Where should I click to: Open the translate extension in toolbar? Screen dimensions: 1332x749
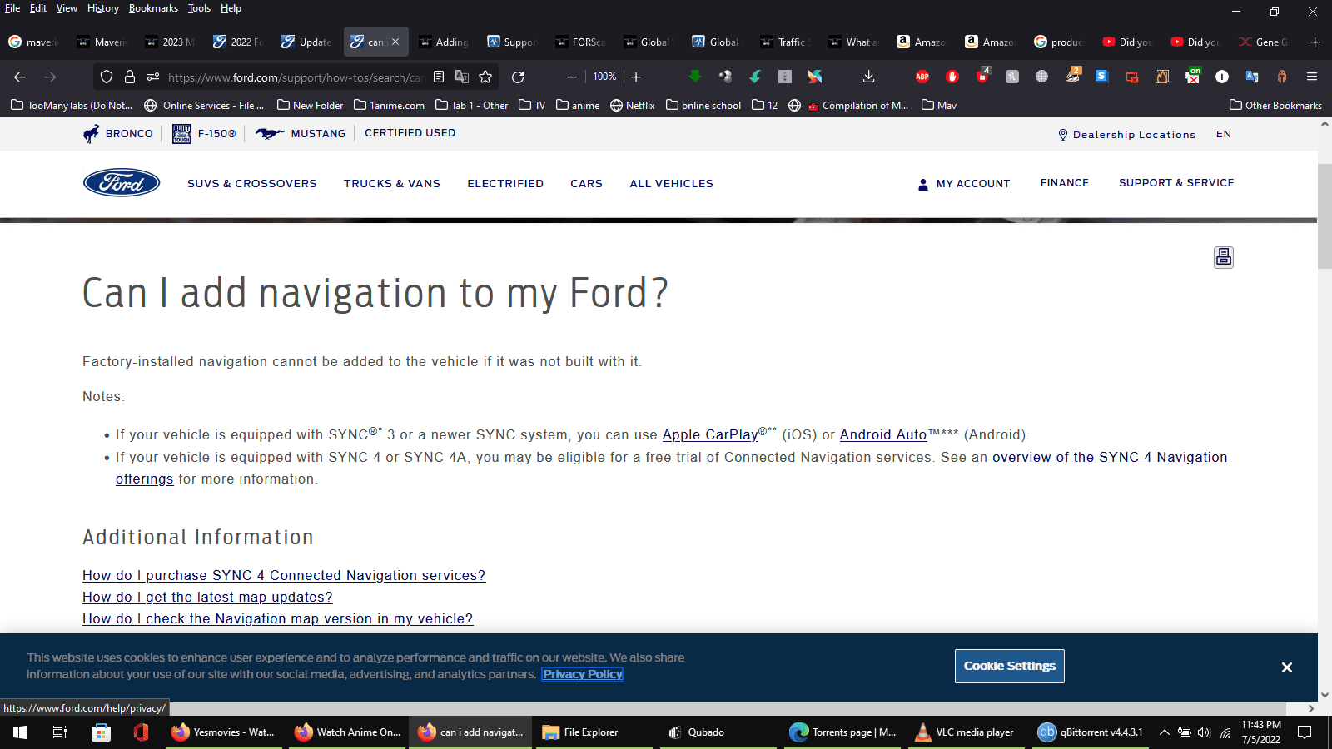pyautogui.click(x=1252, y=77)
